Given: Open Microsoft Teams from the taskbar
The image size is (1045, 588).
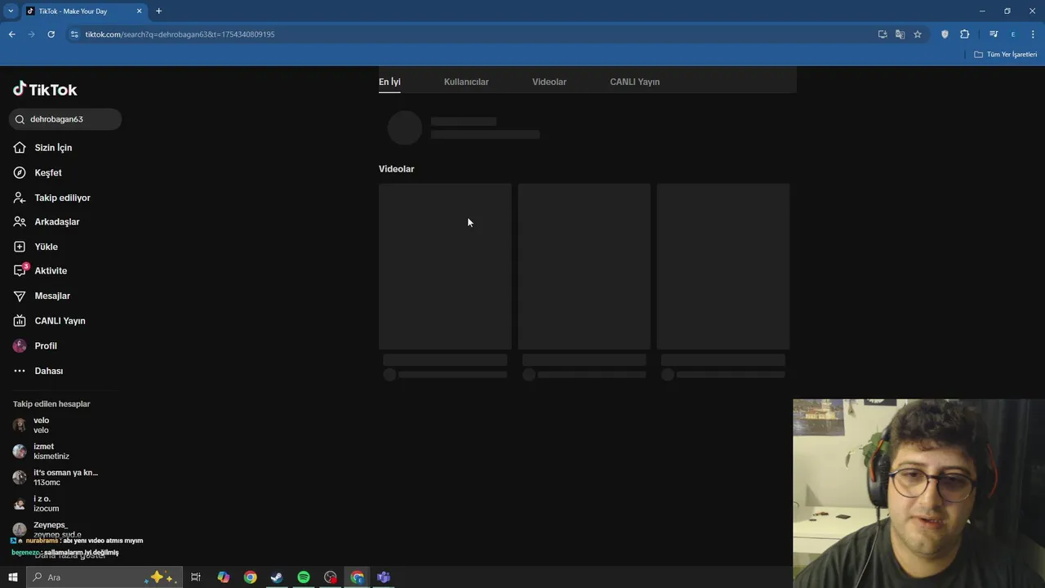Looking at the screenshot, I should tap(384, 577).
